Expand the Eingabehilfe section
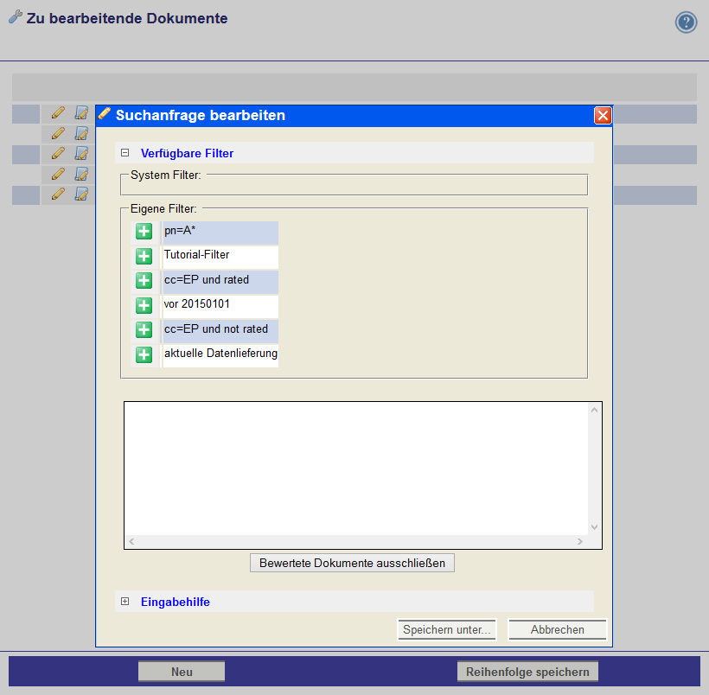709x695 pixels. [125, 602]
